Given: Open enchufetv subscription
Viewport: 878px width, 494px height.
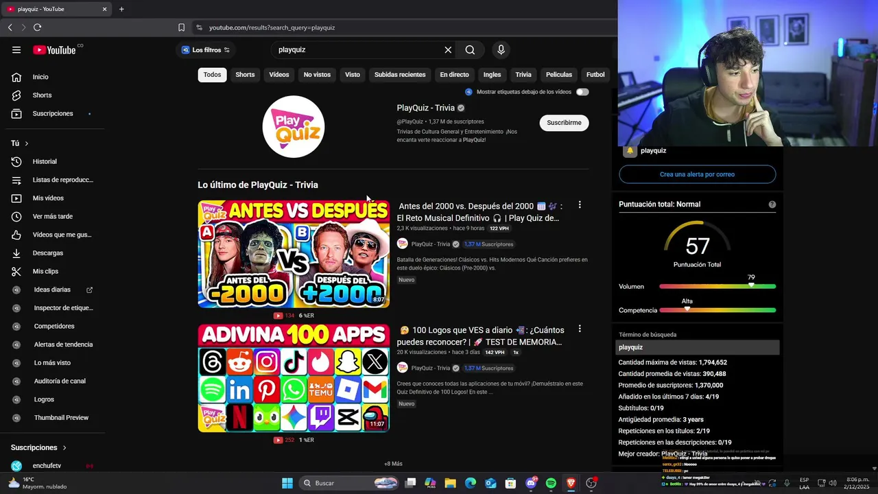Looking at the screenshot, I should pos(47,466).
